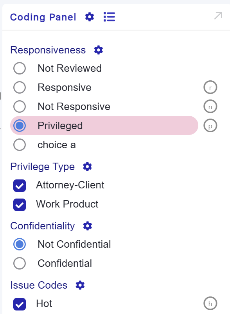Click the Coding Panel title
230x314 pixels.
pyautogui.click(x=43, y=17)
